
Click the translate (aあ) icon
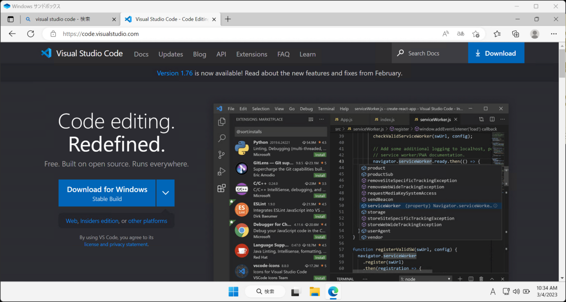point(461,34)
